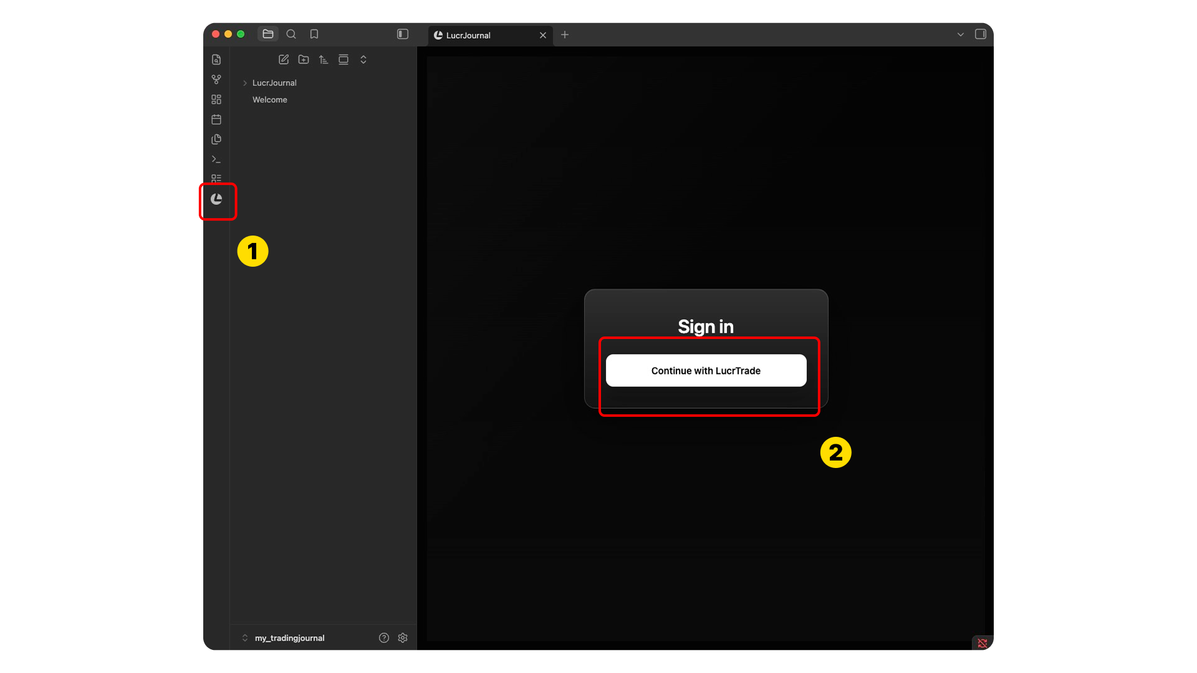Show the file explorer folder tab

click(x=268, y=34)
